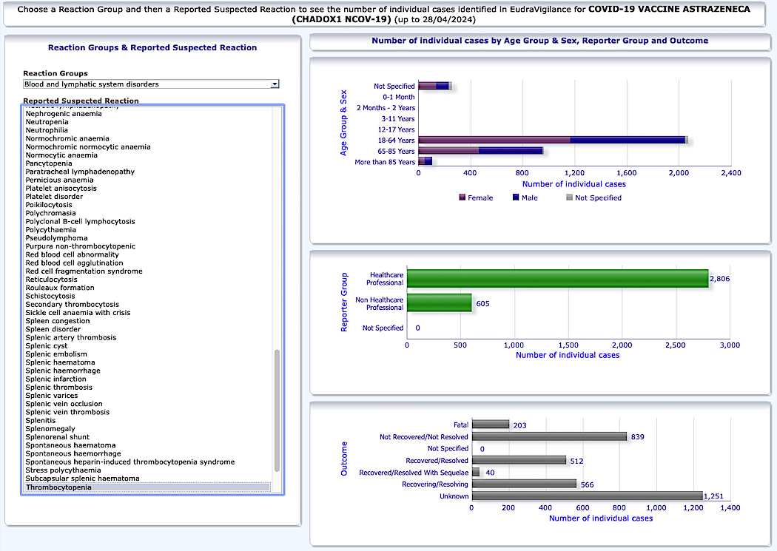The height and width of the screenshot is (551, 777).
Task: Pick 'Pernicious anaemia' from the list
Action: pyautogui.click(x=59, y=180)
